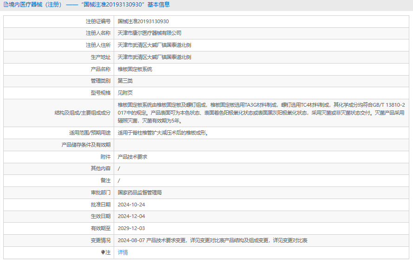Viewport: 413px width, 263px height.
Task: Click the 生产地址 address value
Action: [x=154, y=57]
